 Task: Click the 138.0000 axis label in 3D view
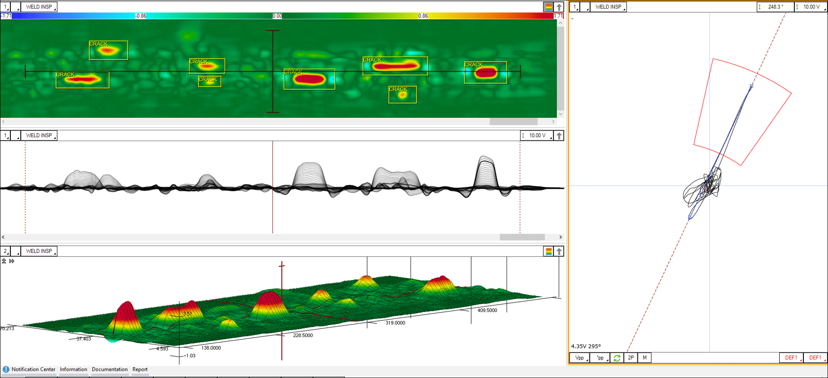(211, 348)
